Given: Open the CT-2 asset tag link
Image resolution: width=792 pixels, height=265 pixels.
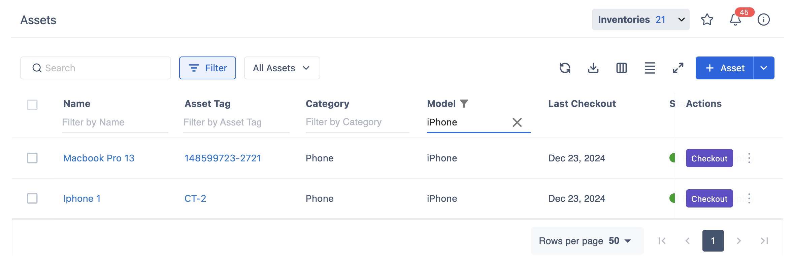Looking at the screenshot, I should click(x=195, y=198).
